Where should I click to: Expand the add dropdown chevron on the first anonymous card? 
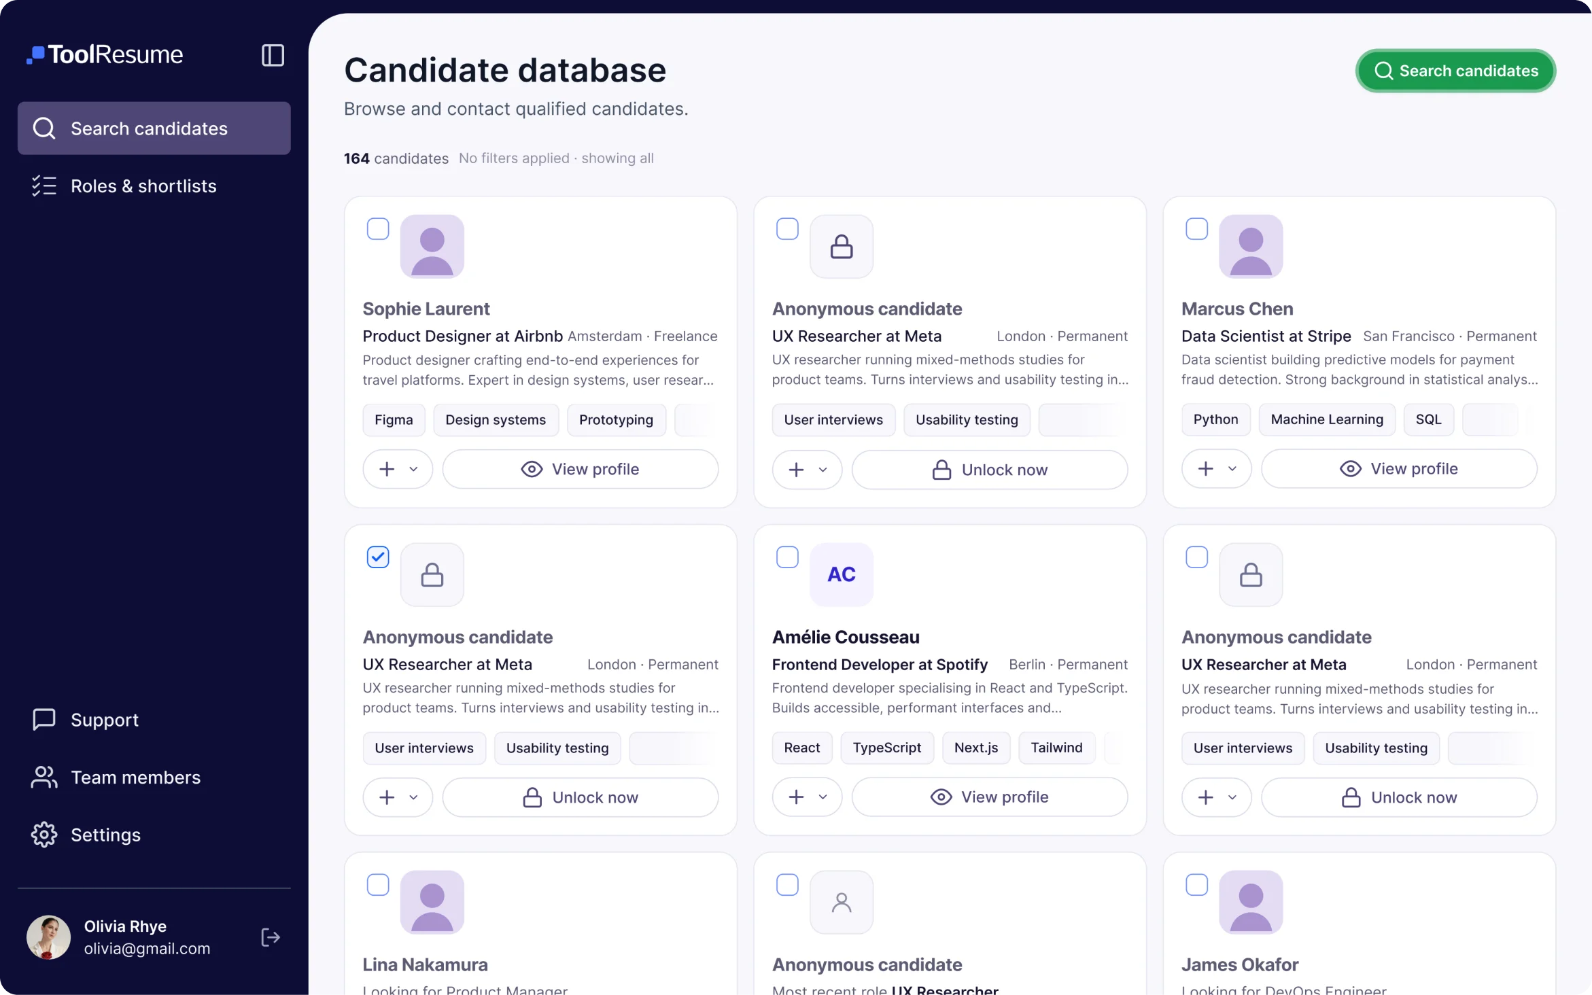coord(823,470)
